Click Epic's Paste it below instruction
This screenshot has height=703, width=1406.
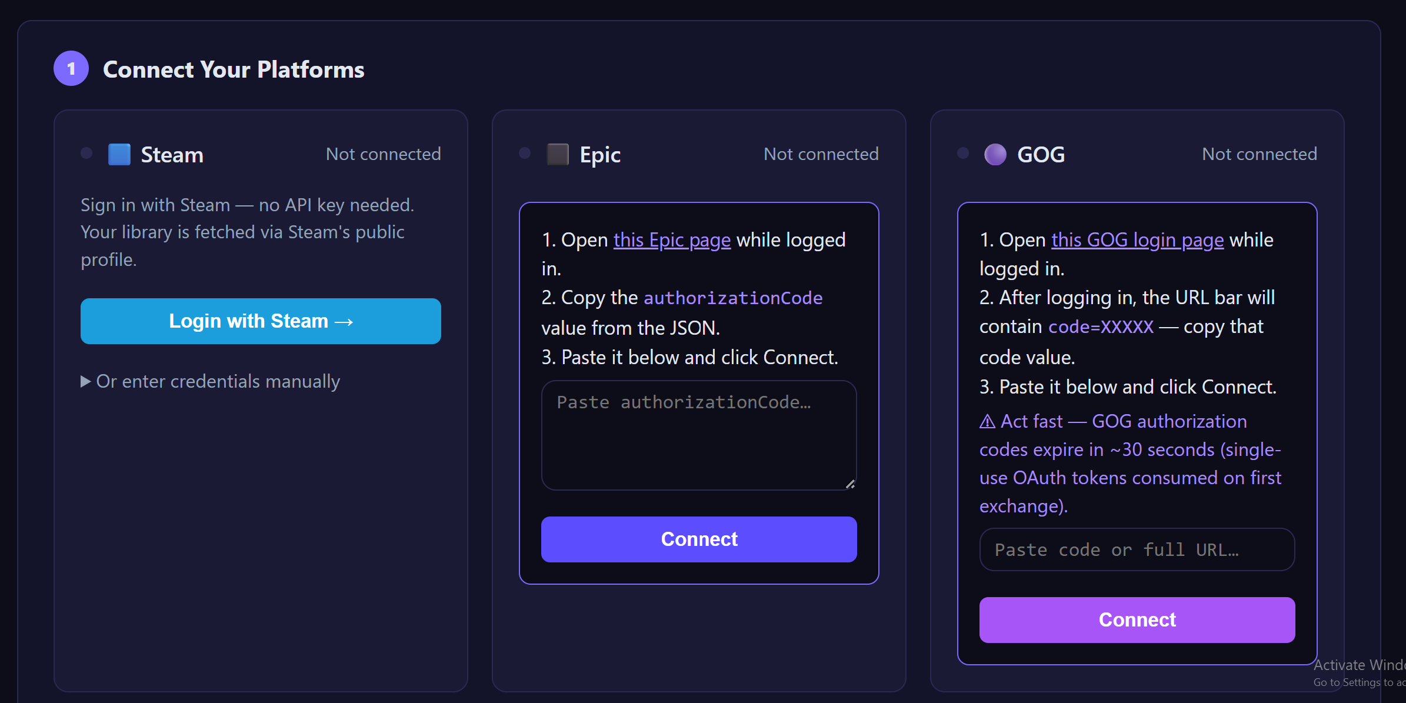coord(689,358)
